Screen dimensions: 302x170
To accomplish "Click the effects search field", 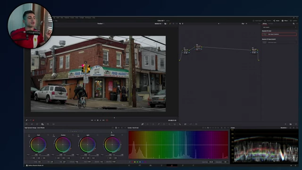I will [x=279, y=27].
